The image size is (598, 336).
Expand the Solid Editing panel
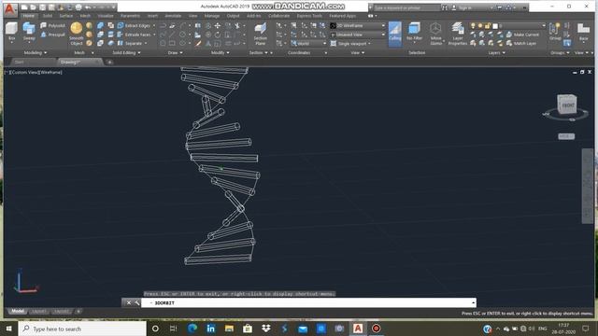click(126, 52)
